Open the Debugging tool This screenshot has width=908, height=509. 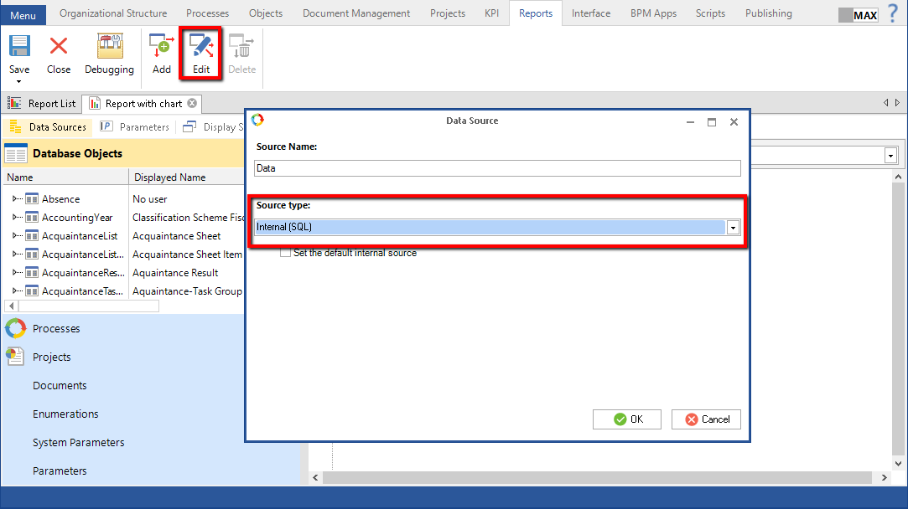109,47
